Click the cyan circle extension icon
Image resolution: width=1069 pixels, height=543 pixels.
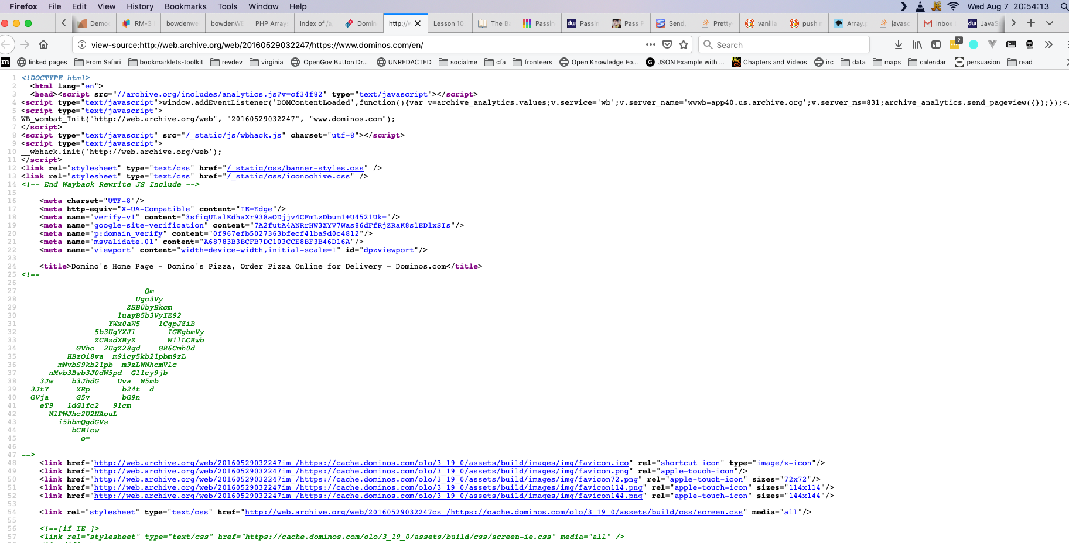pyautogui.click(x=974, y=44)
